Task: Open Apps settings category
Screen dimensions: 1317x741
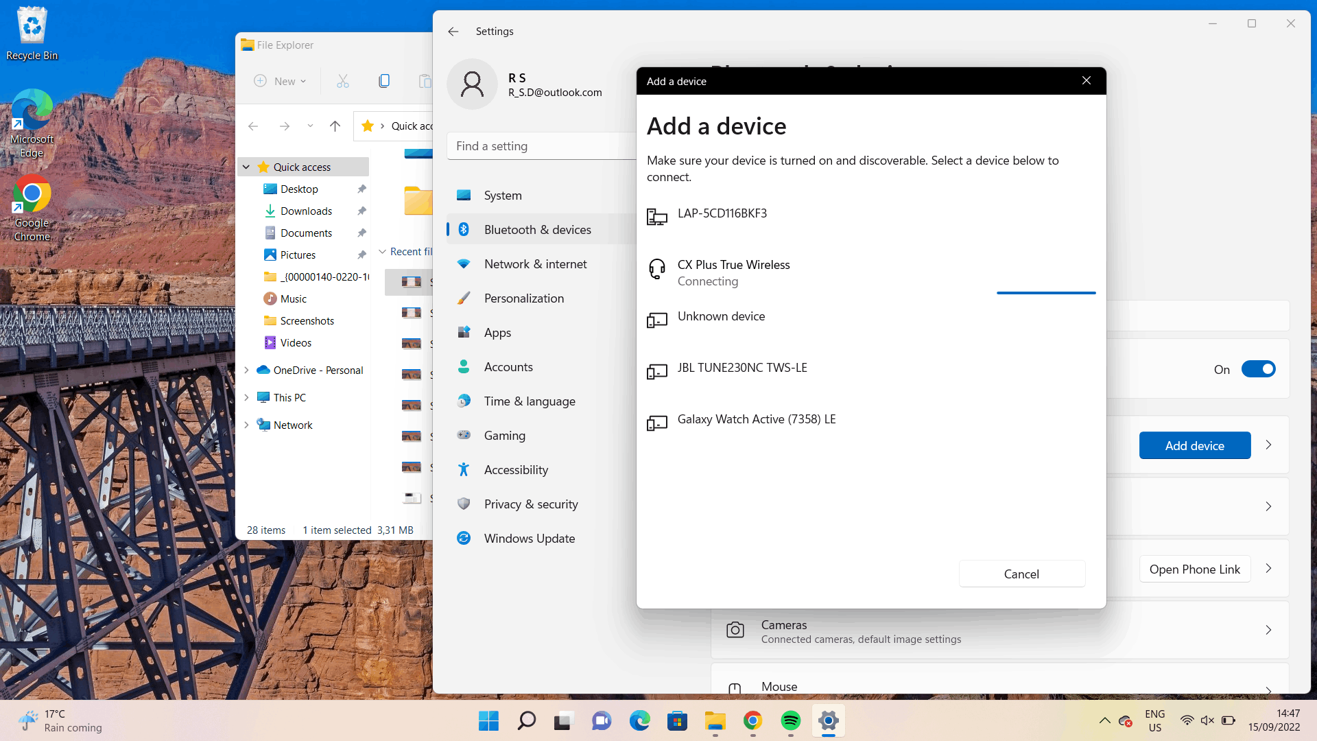Action: [542, 333]
